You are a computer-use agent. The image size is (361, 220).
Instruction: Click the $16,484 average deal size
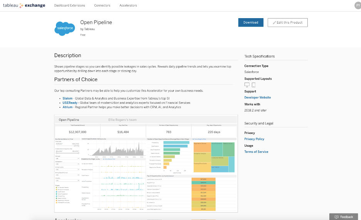tap(123, 132)
